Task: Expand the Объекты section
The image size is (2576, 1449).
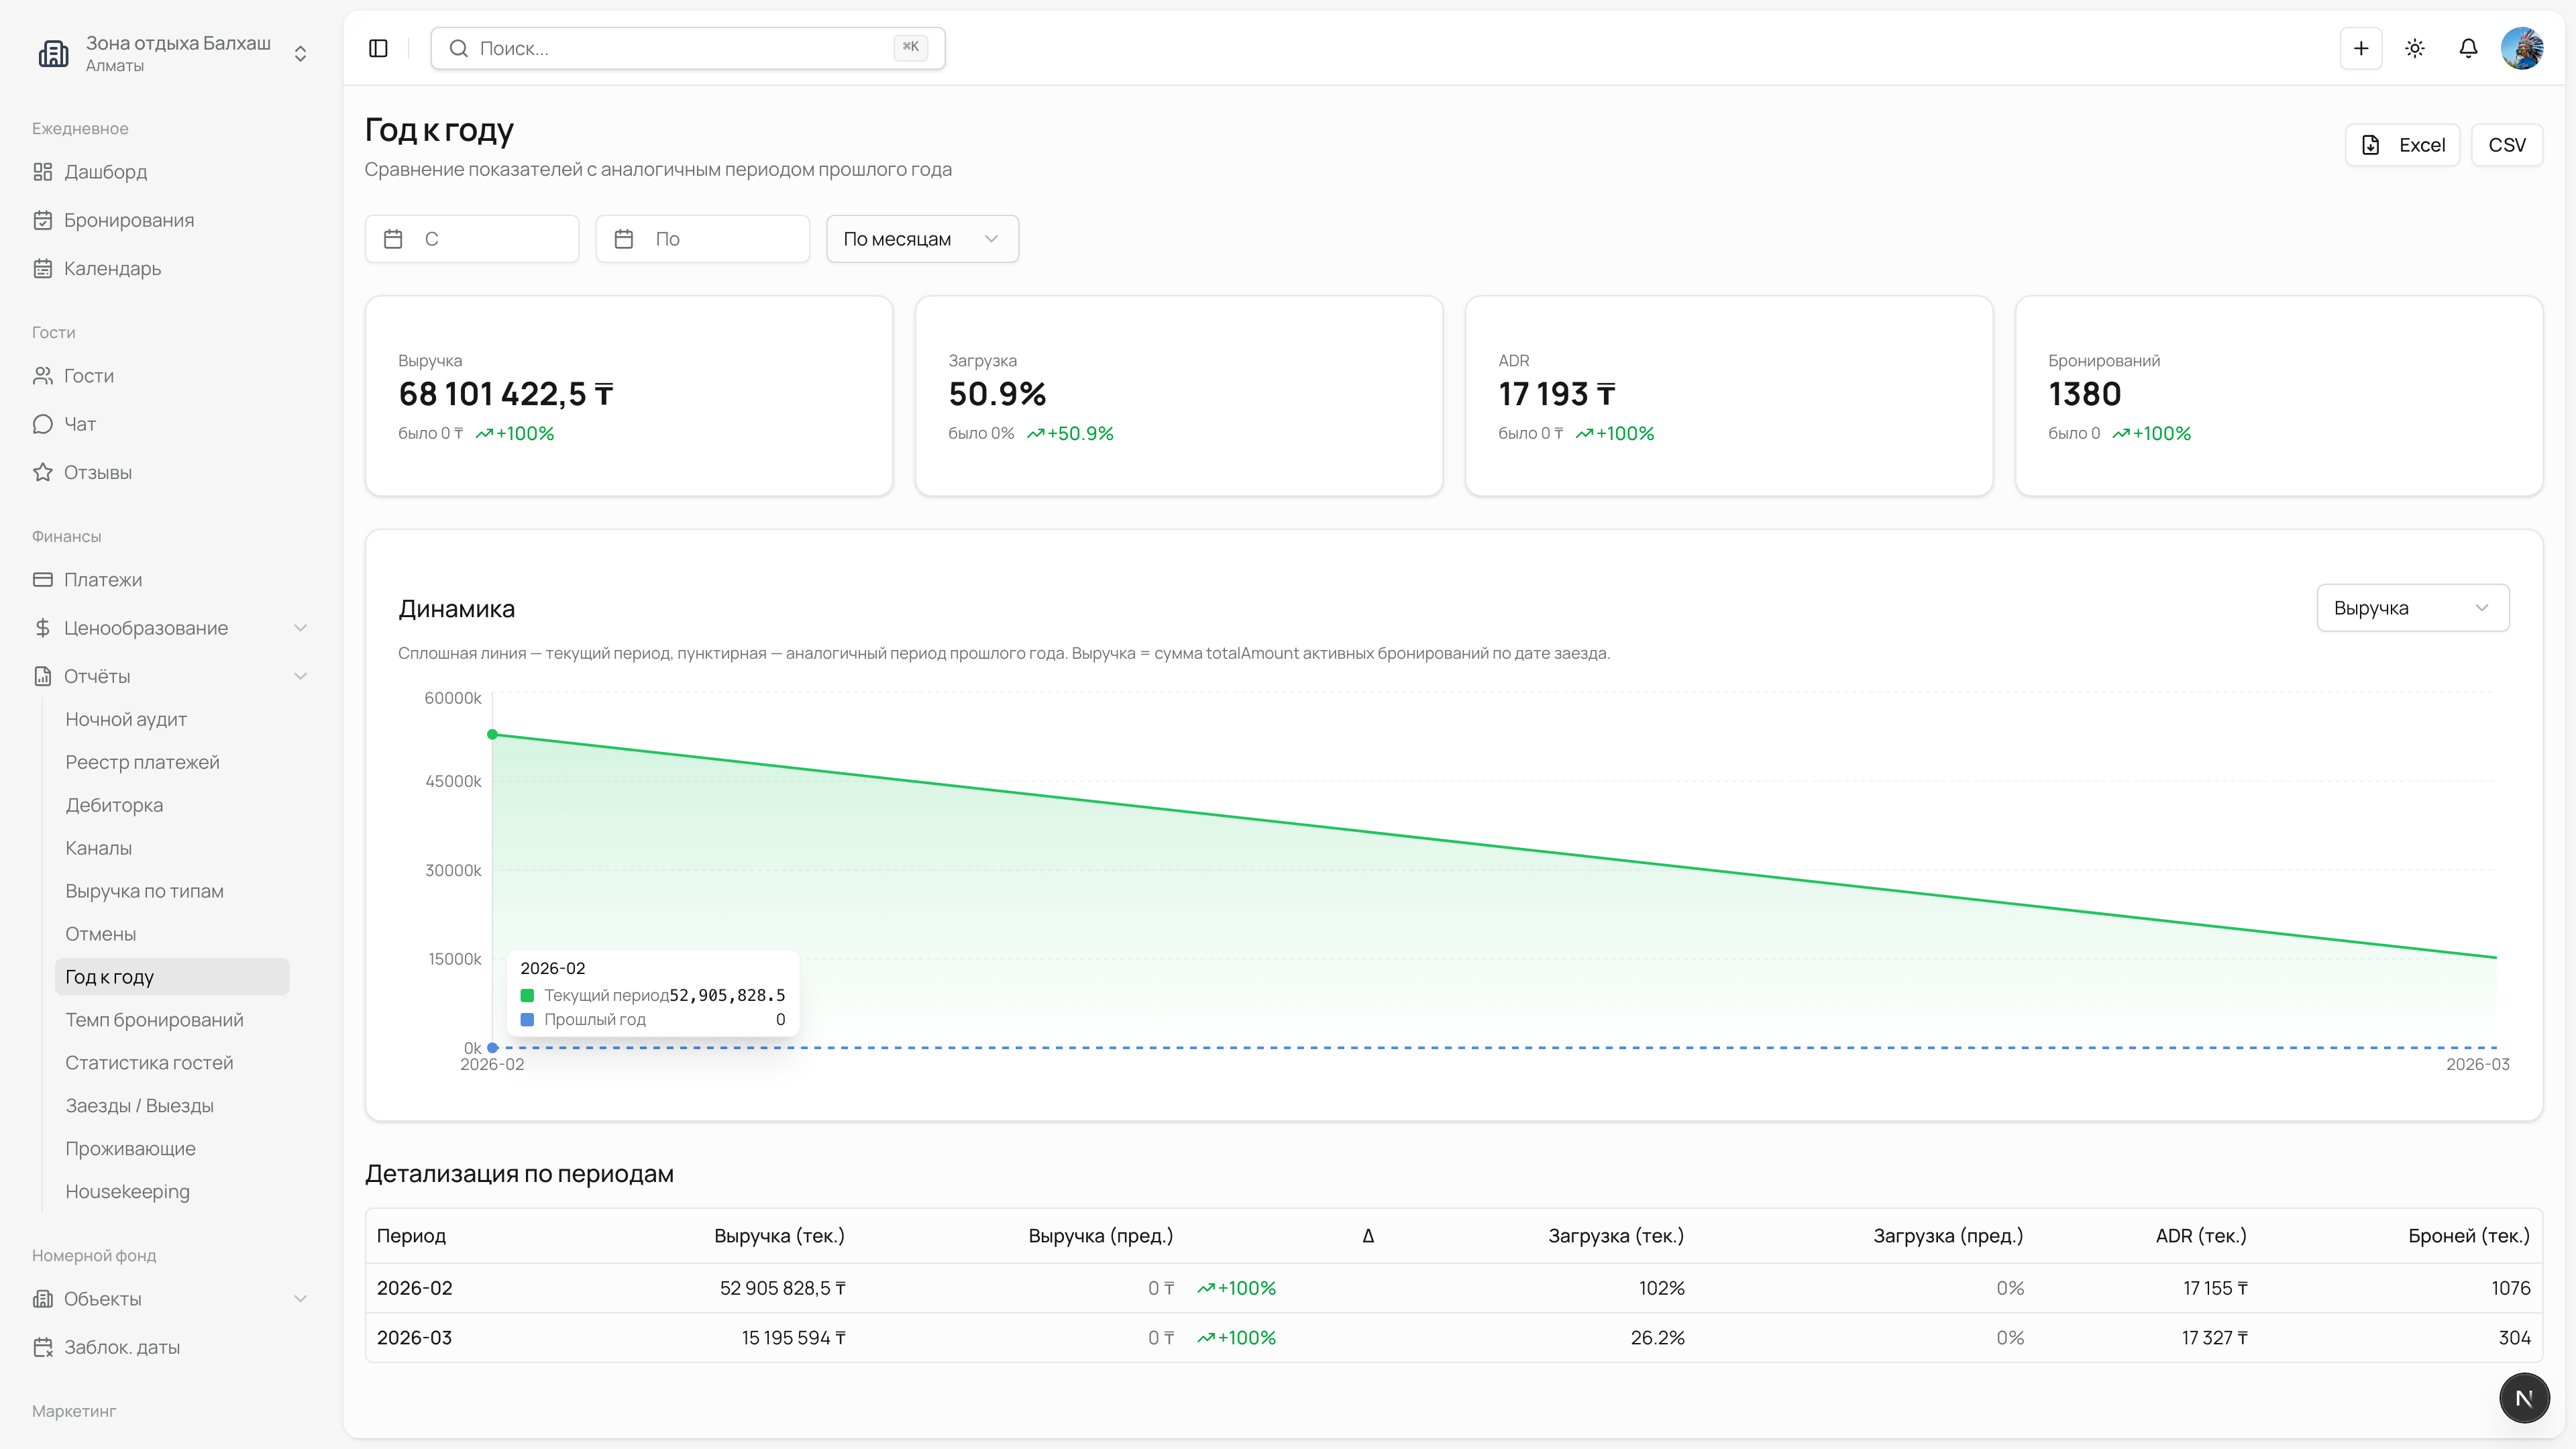Action: (170, 1298)
